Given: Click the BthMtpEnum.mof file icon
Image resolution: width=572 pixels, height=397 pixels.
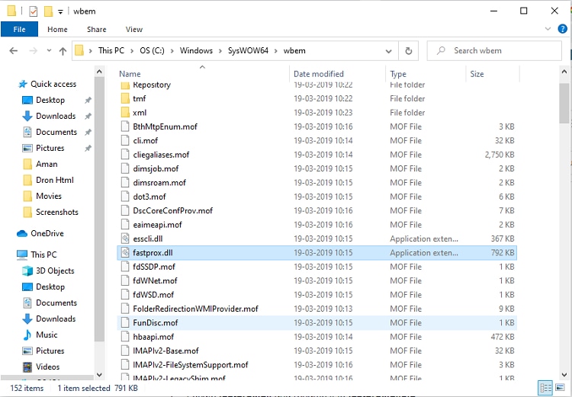Looking at the screenshot, I should pos(125,126).
